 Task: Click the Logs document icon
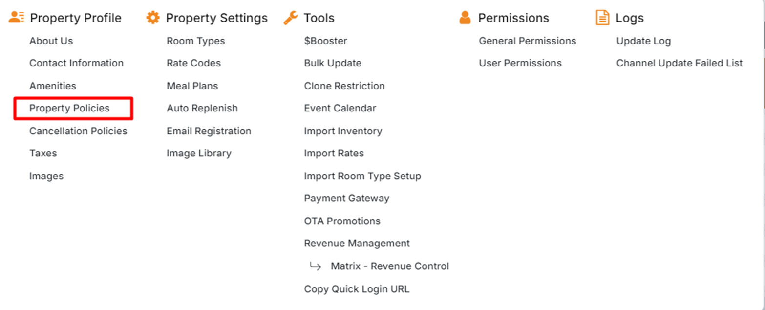(603, 18)
